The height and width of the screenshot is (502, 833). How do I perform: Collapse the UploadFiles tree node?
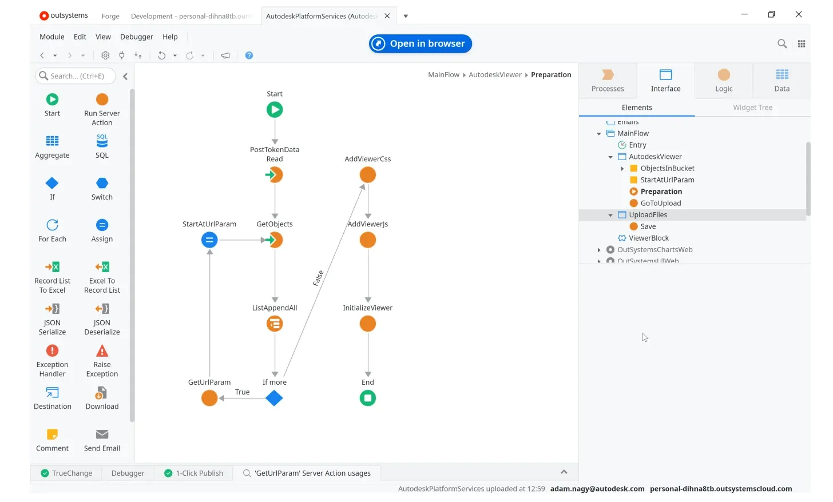pyautogui.click(x=610, y=216)
